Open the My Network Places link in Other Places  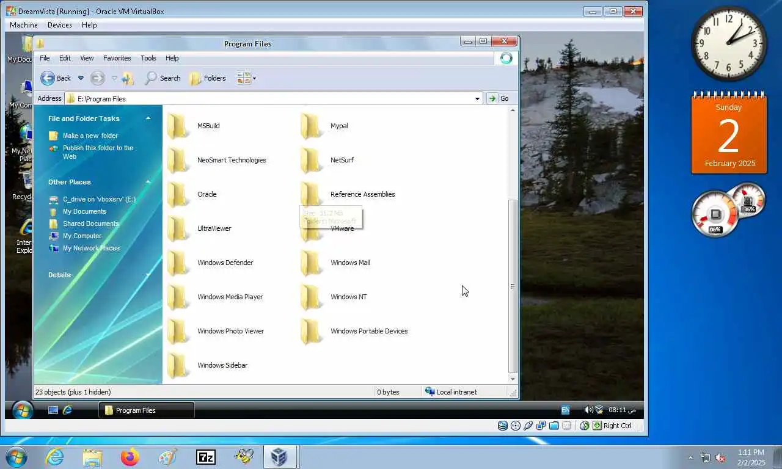pyautogui.click(x=91, y=248)
